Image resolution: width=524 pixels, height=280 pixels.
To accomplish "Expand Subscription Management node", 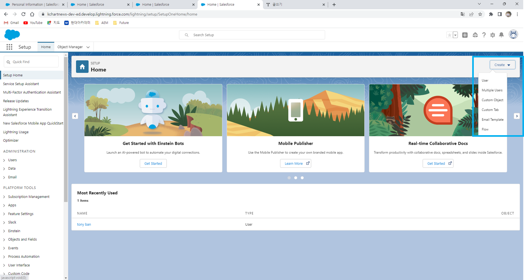I will (4, 197).
